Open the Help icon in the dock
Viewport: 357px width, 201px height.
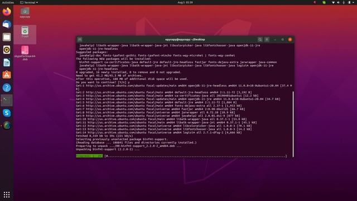click(7, 88)
